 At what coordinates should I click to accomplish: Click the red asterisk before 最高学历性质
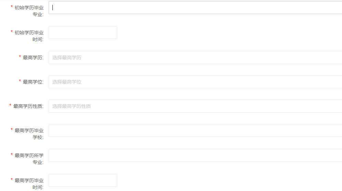click(10, 105)
